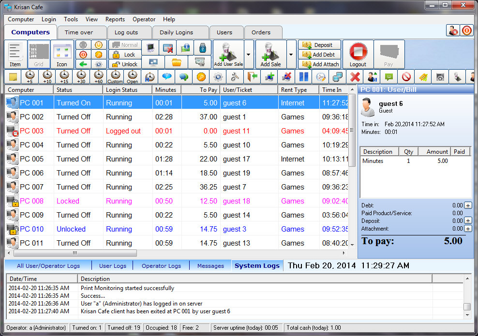The width and height of the screenshot is (478, 336).
Task: Open the Add Sale dropdown arrow
Action: [291, 55]
